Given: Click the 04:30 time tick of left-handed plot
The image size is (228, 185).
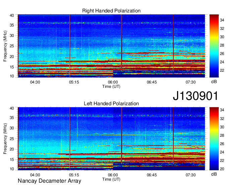Looking at the screenshot, I should click(35, 175).
